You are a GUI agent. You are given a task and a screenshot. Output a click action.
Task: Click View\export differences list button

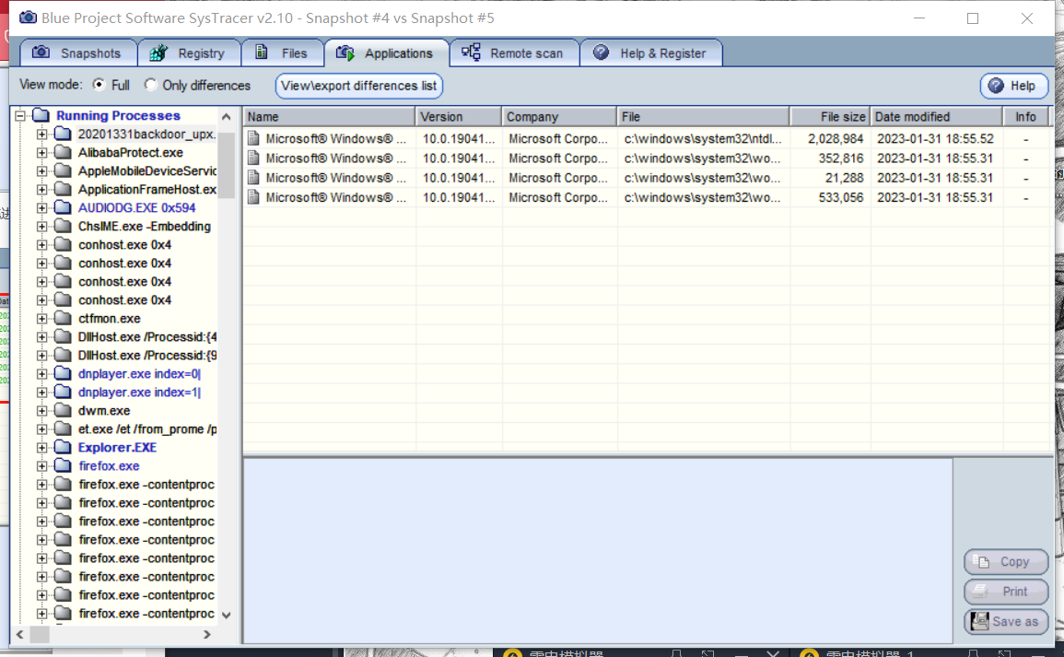point(359,86)
